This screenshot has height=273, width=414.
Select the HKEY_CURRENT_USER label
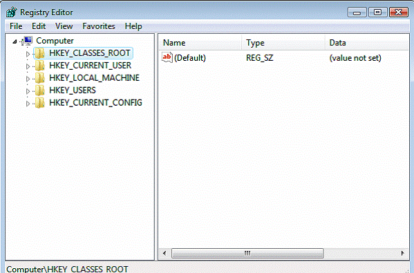(x=90, y=66)
